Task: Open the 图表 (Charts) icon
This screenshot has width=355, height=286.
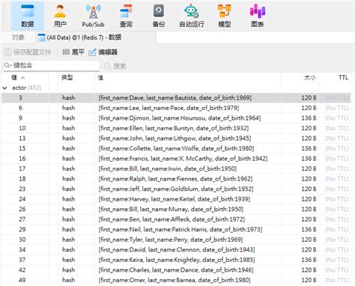Action: [258, 16]
